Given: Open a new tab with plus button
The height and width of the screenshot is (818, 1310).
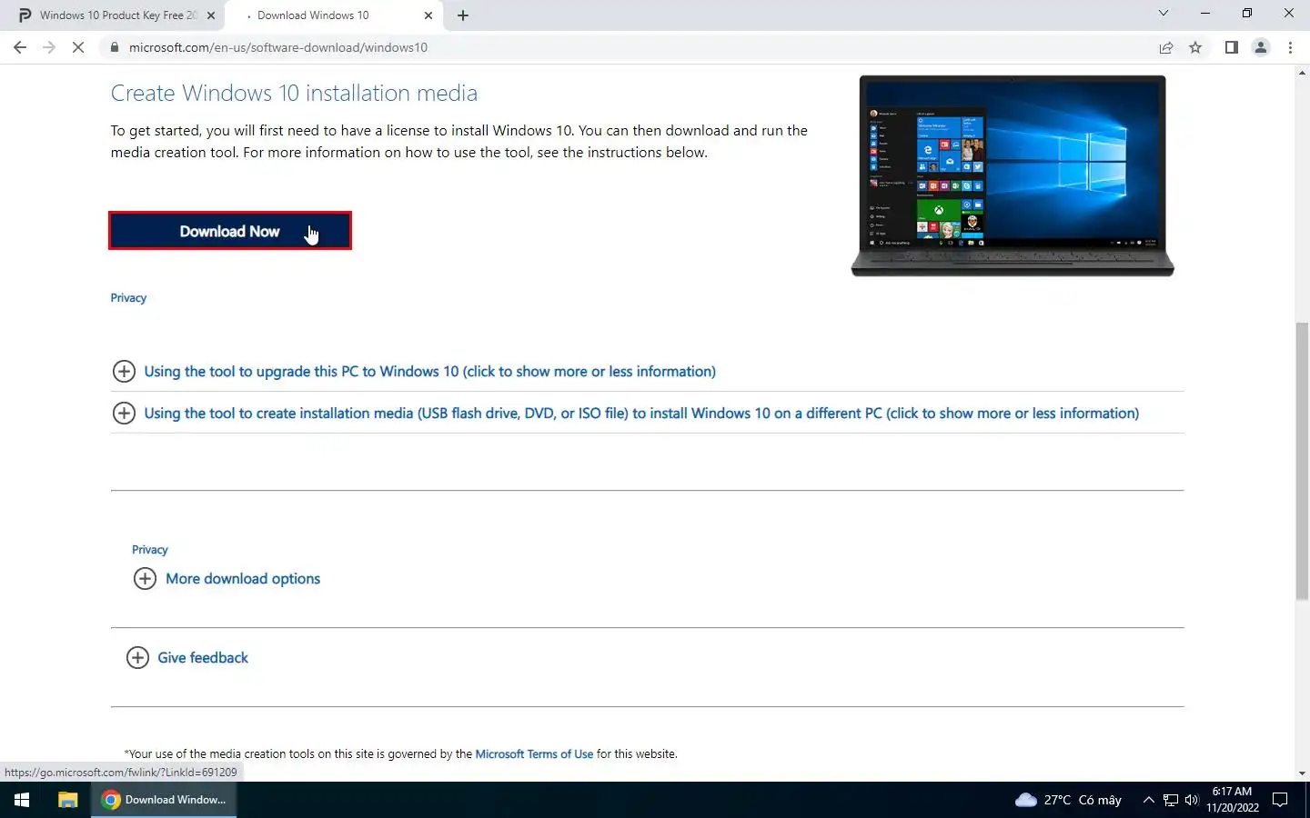Looking at the screenshot, I should pos(463,15).
